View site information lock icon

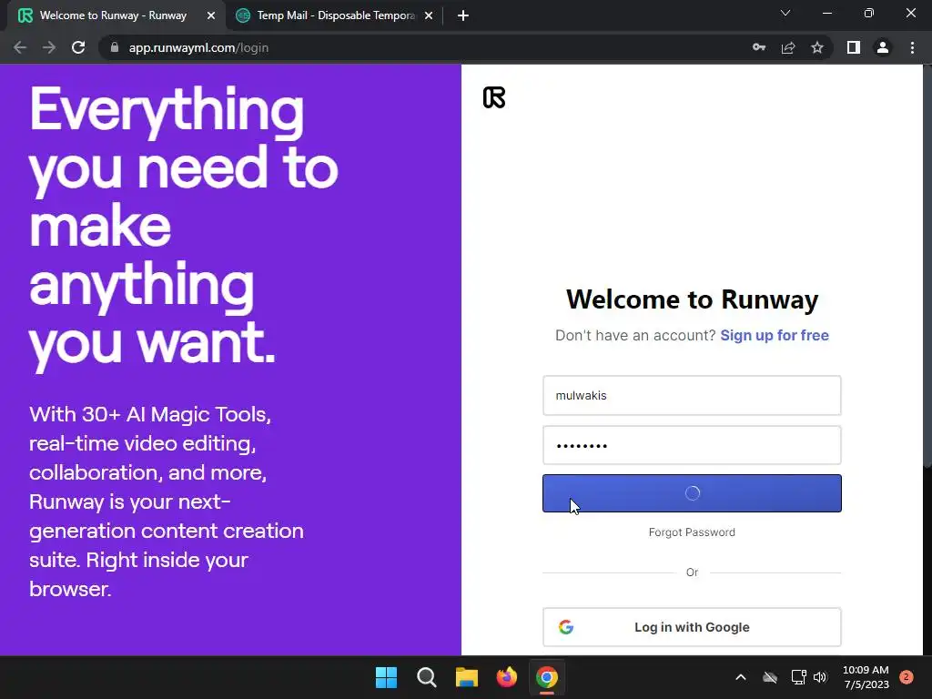click(x=115, y=47)
